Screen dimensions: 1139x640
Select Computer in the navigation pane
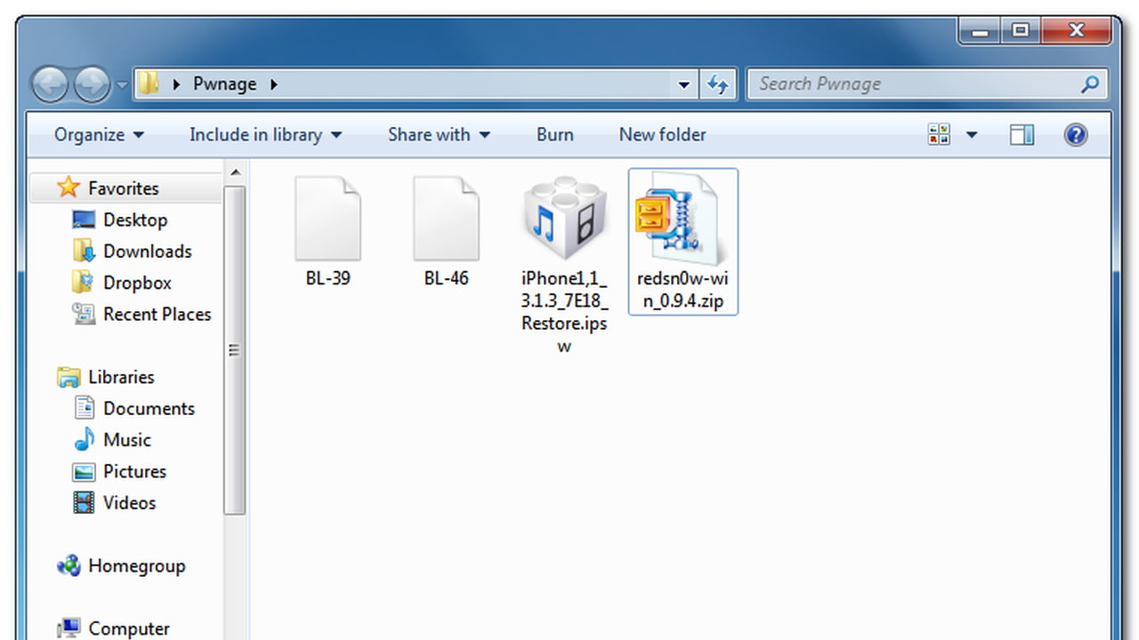point(129,628)
